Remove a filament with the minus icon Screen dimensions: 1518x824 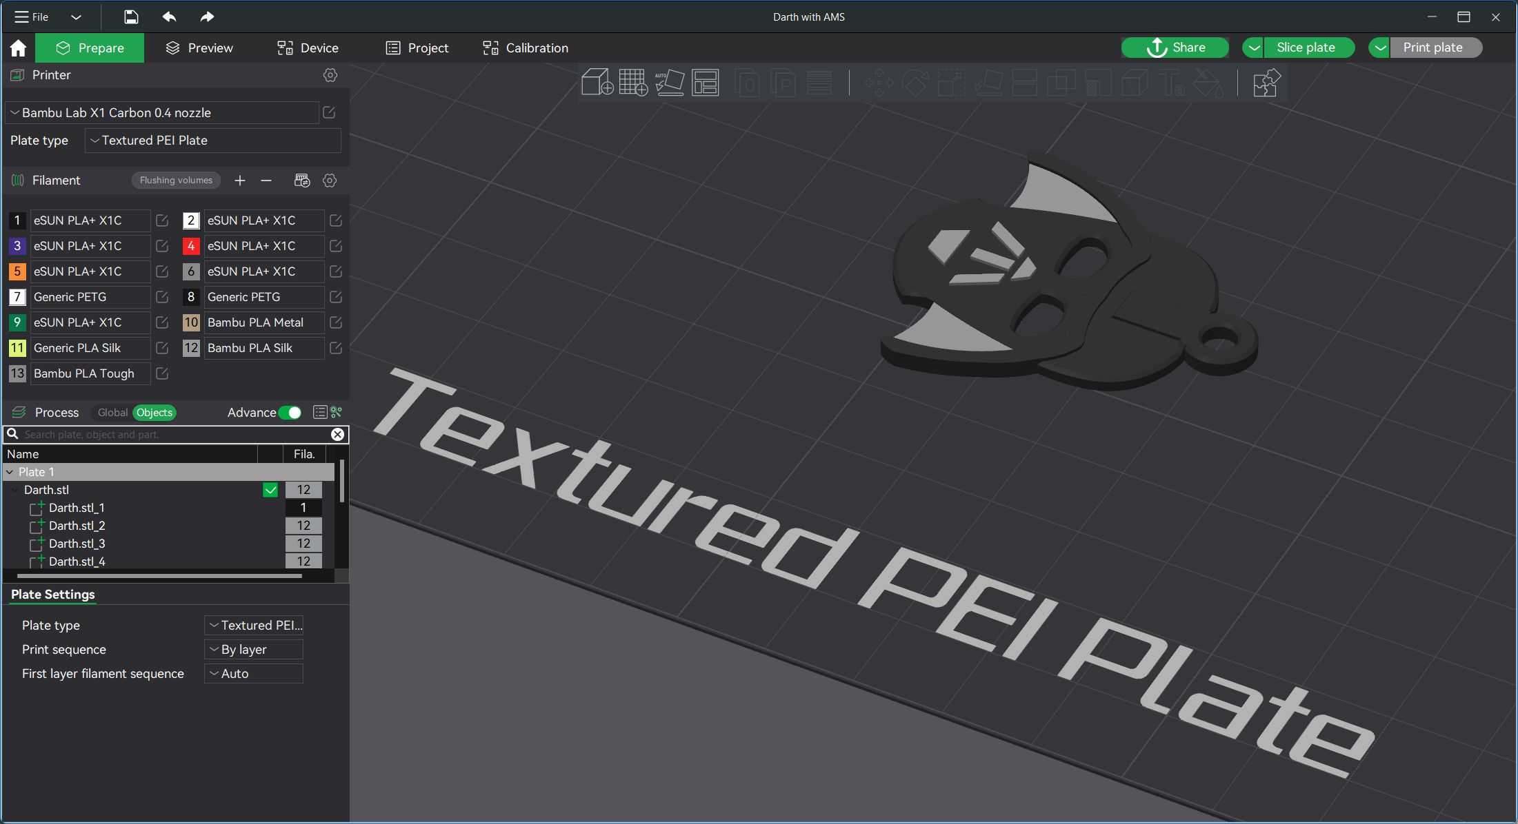(x=266, y=181)
